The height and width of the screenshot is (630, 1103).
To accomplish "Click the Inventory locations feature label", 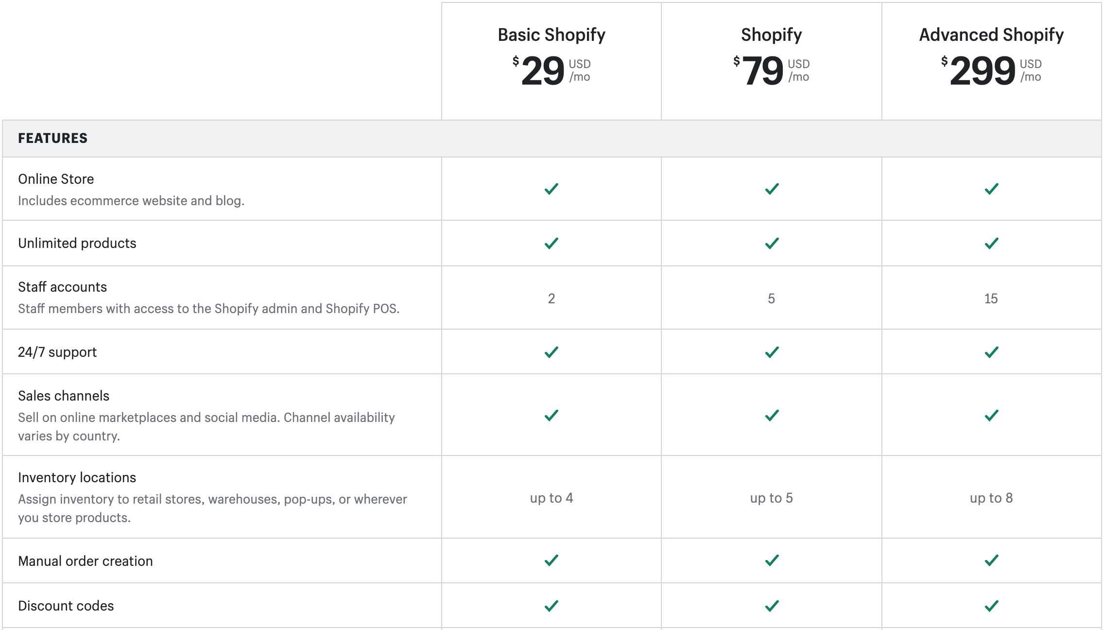I will 77,477.
